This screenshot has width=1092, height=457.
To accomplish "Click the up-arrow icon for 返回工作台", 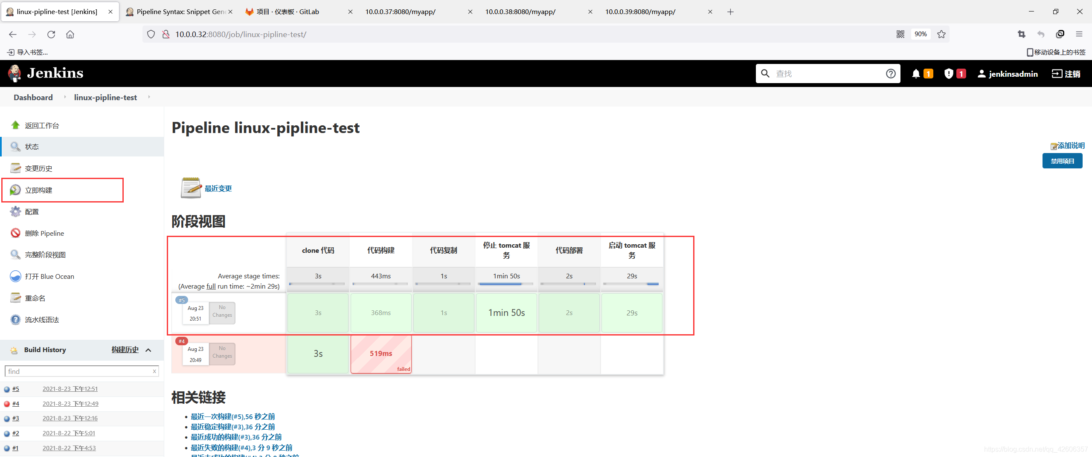I will pos(15,125).
